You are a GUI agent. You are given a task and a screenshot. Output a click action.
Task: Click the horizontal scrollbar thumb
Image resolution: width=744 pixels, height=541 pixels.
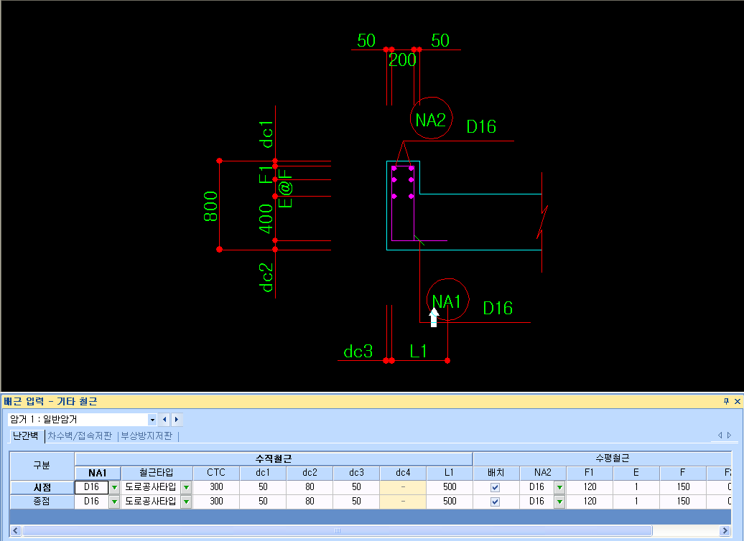point(337,530)
